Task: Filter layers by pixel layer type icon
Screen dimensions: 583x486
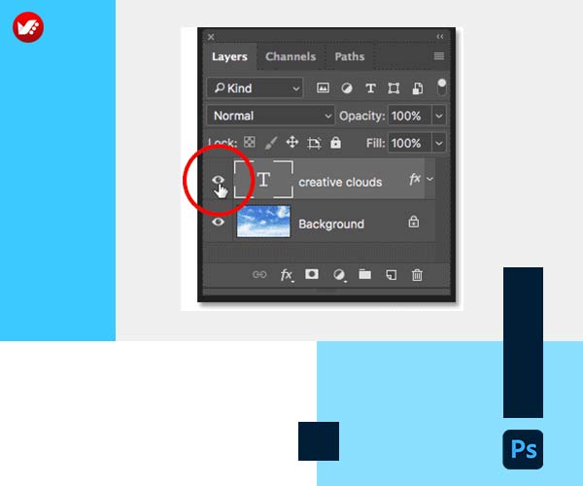Action: (324, 87)
